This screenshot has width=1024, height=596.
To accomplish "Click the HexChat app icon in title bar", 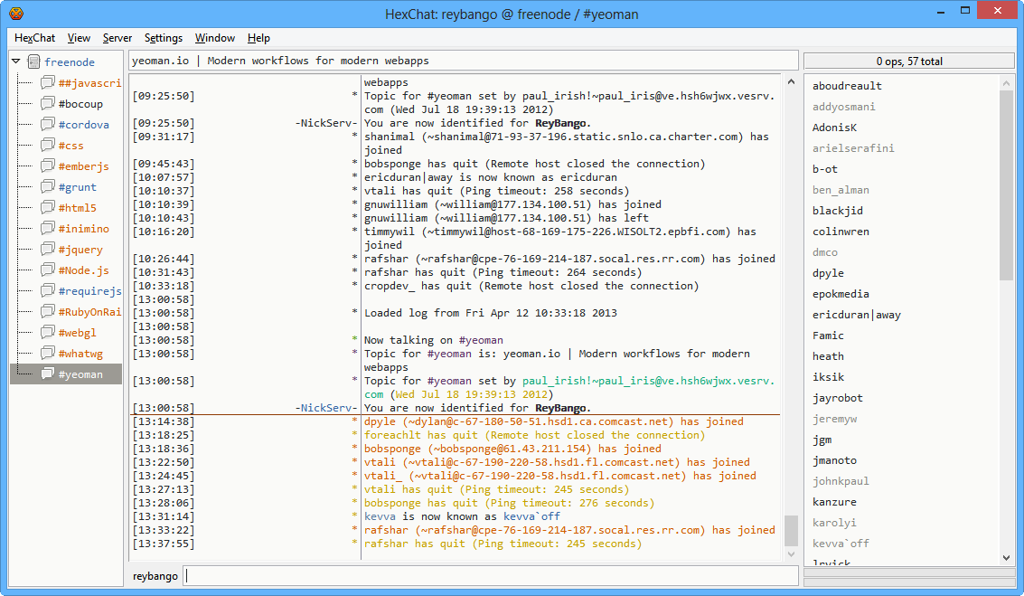I will pyautogui.click(x=16, y=13).
